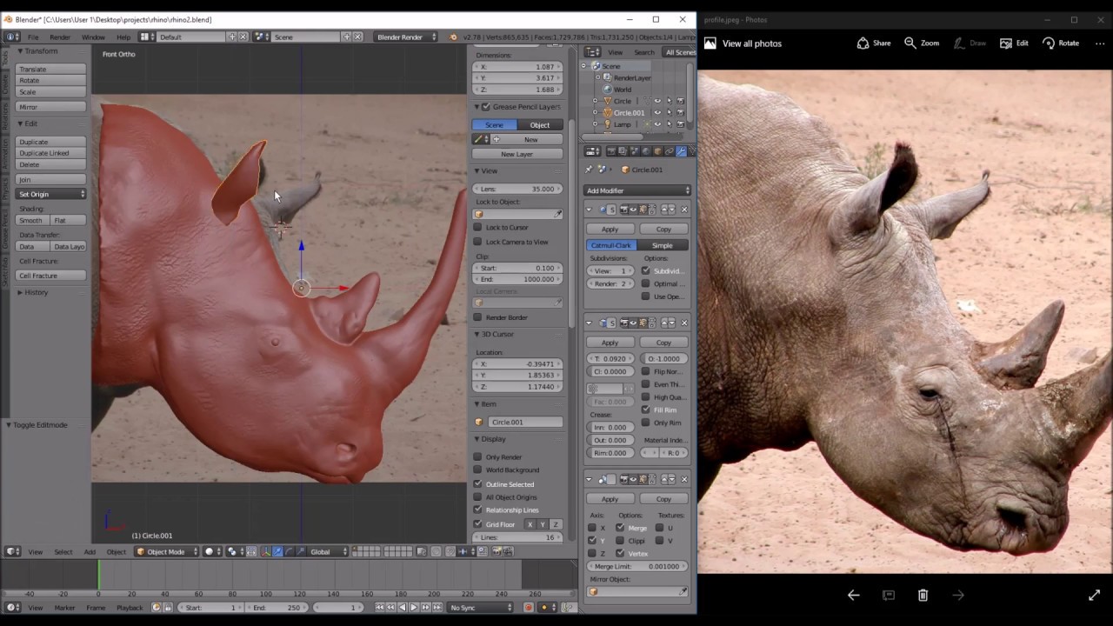Enable the Render Border checkbox
1113x626 pixels.
pos(477,317)
